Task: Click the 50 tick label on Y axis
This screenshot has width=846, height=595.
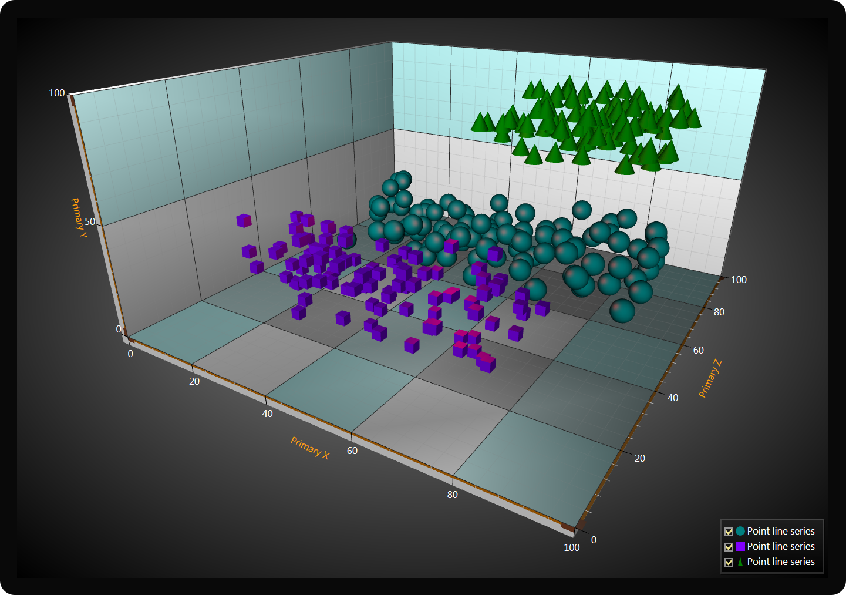Action: click(90, 221)
